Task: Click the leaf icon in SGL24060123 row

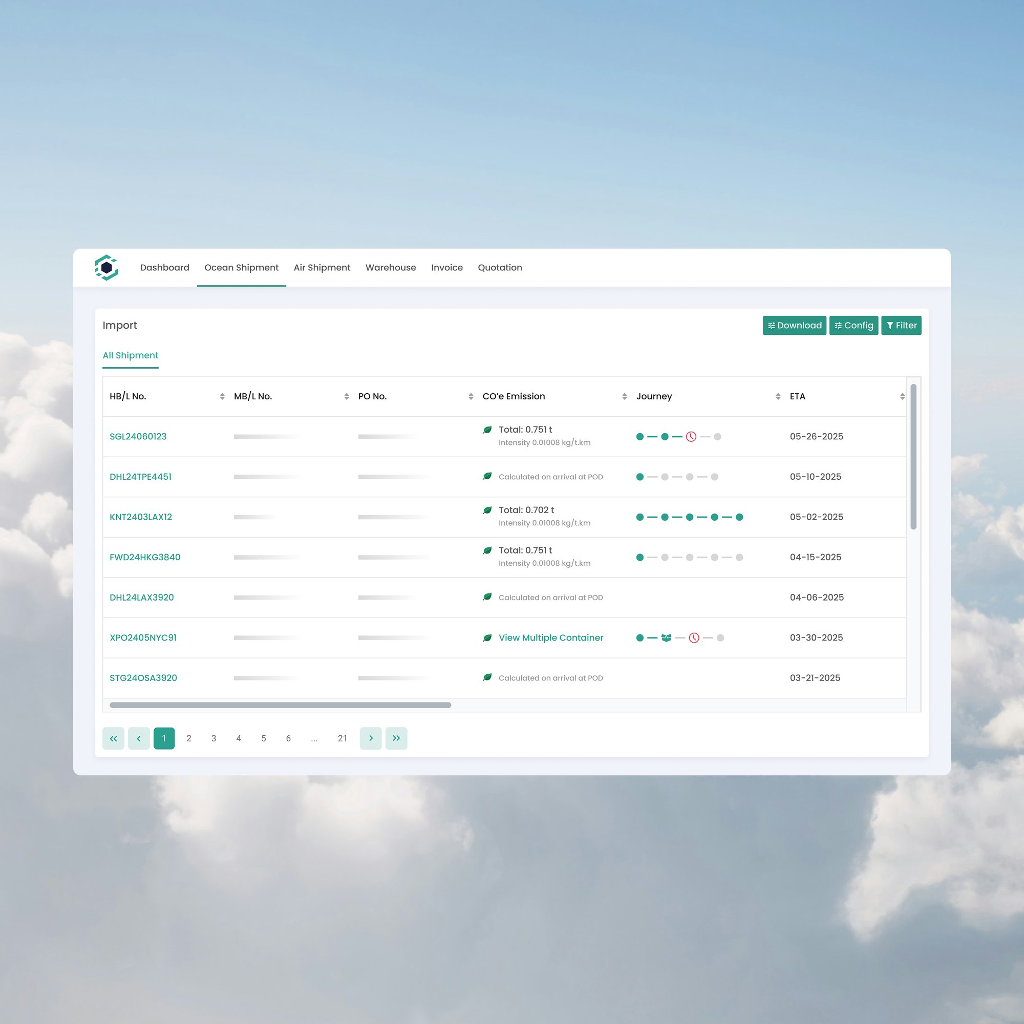Action: 487,430
